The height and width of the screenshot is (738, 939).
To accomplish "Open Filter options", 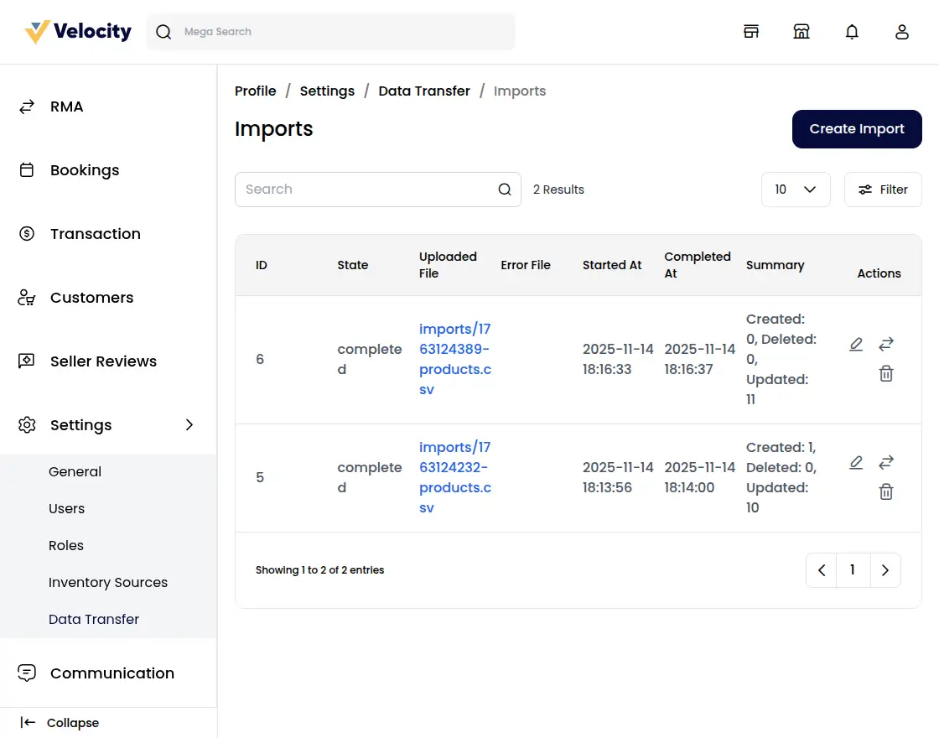I will [882, 190].
